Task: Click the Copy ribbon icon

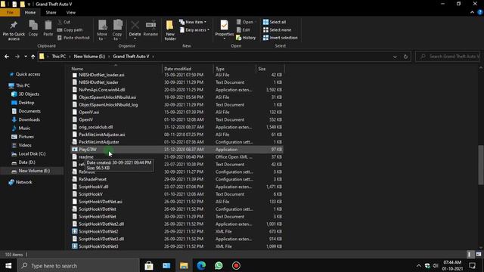Action: pos(33,29)
